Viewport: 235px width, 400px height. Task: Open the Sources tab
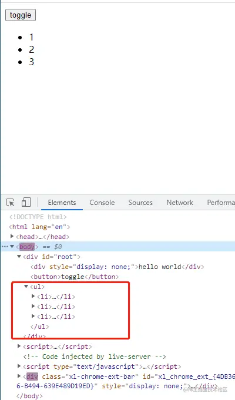pos(140,203)
